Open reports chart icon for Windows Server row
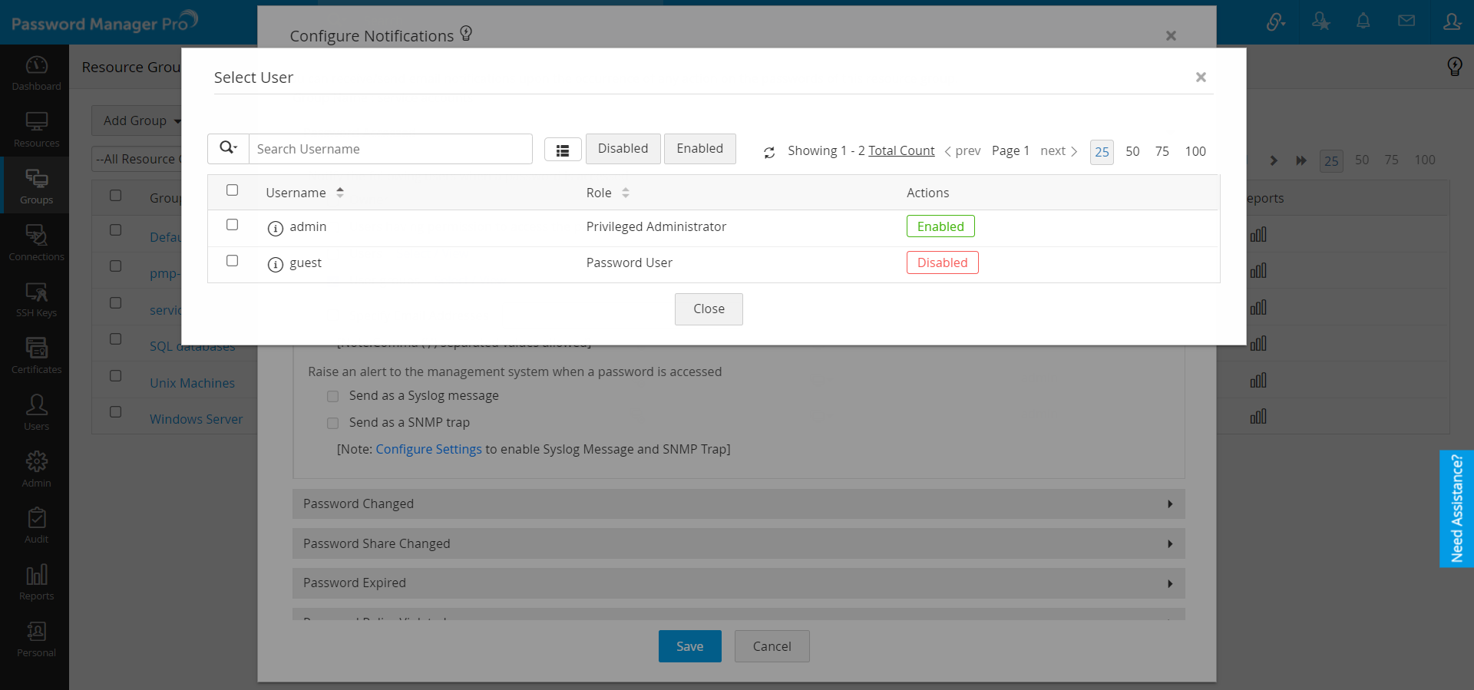Screen dimensions: 1474x690 (x=1258, y=417)
